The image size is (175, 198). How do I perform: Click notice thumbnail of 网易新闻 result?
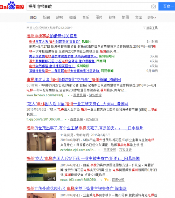(41, 172)
